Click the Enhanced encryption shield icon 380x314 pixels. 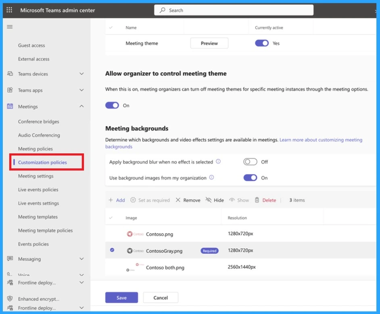coord(10,299)
